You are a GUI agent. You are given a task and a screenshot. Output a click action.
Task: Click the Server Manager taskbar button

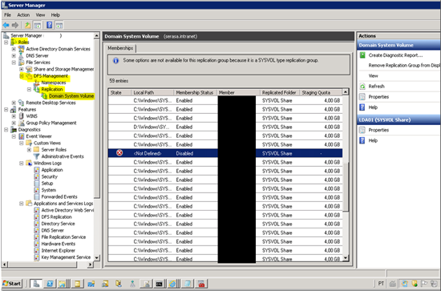pyautogui.click(x=36, y=284)
